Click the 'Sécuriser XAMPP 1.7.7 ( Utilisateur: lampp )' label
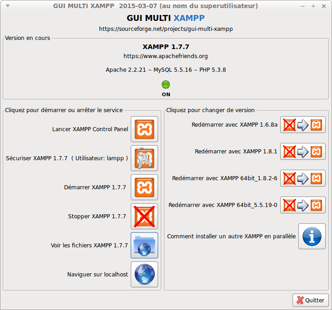The image size is (332, 310). [x=67, y=158]
